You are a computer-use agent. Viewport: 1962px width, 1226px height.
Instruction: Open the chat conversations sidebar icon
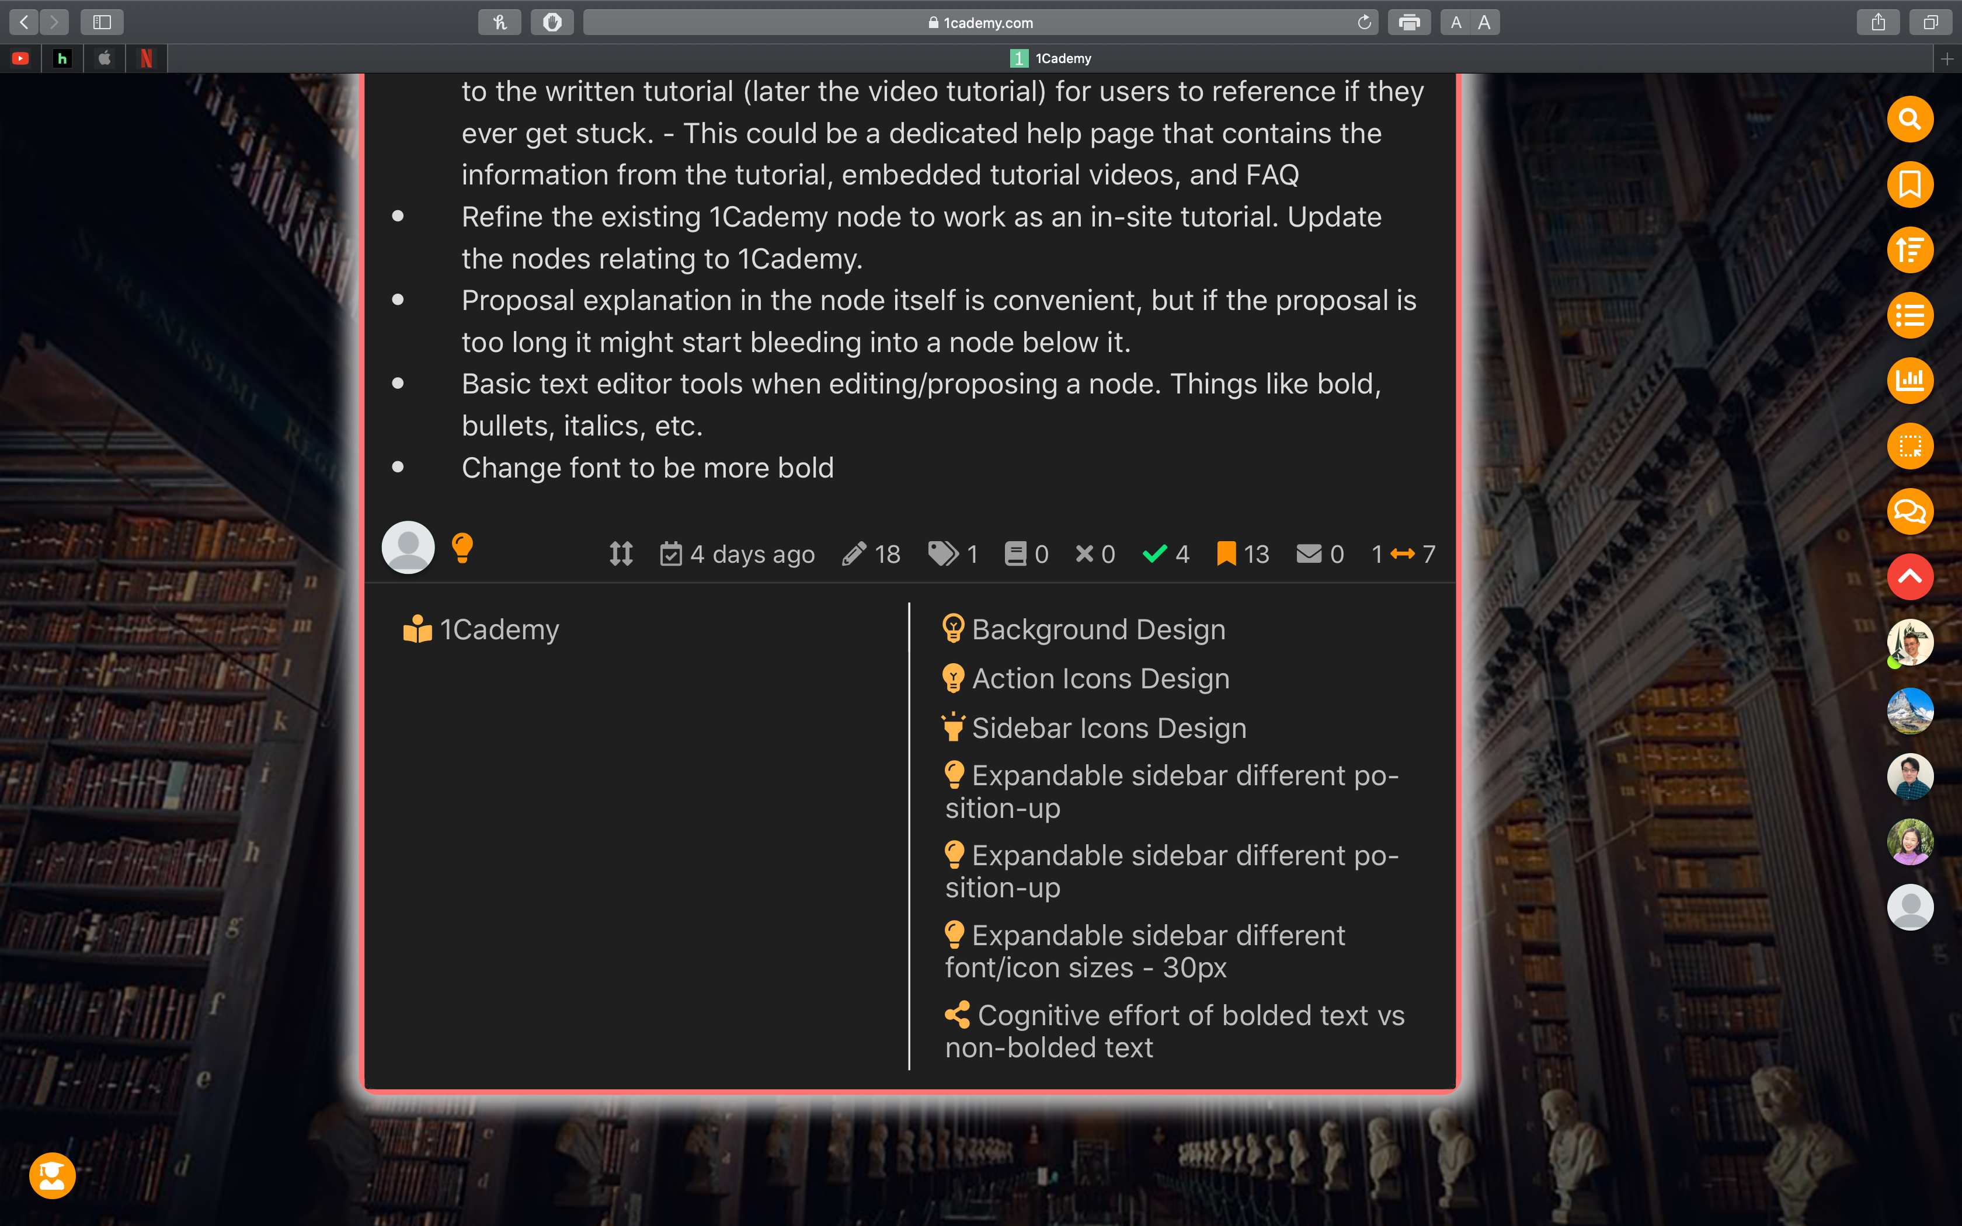1910,511
